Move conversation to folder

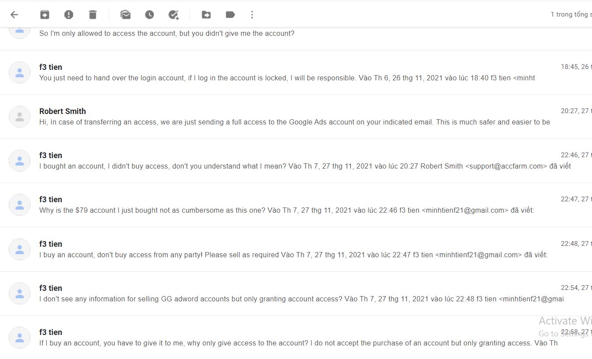tap(207, 15)
